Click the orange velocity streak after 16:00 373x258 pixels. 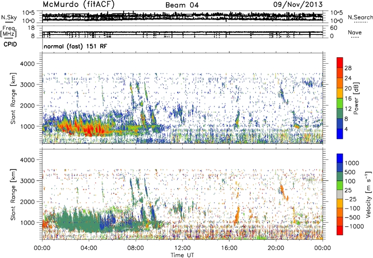237,216
